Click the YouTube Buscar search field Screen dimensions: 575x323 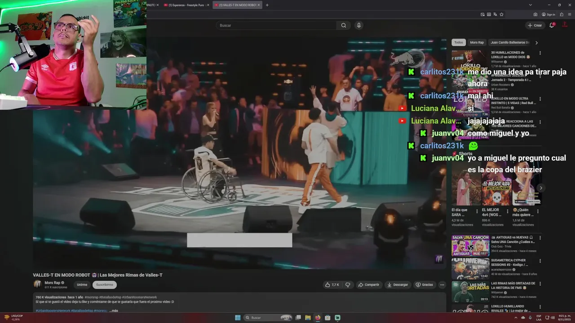[276, 25]
